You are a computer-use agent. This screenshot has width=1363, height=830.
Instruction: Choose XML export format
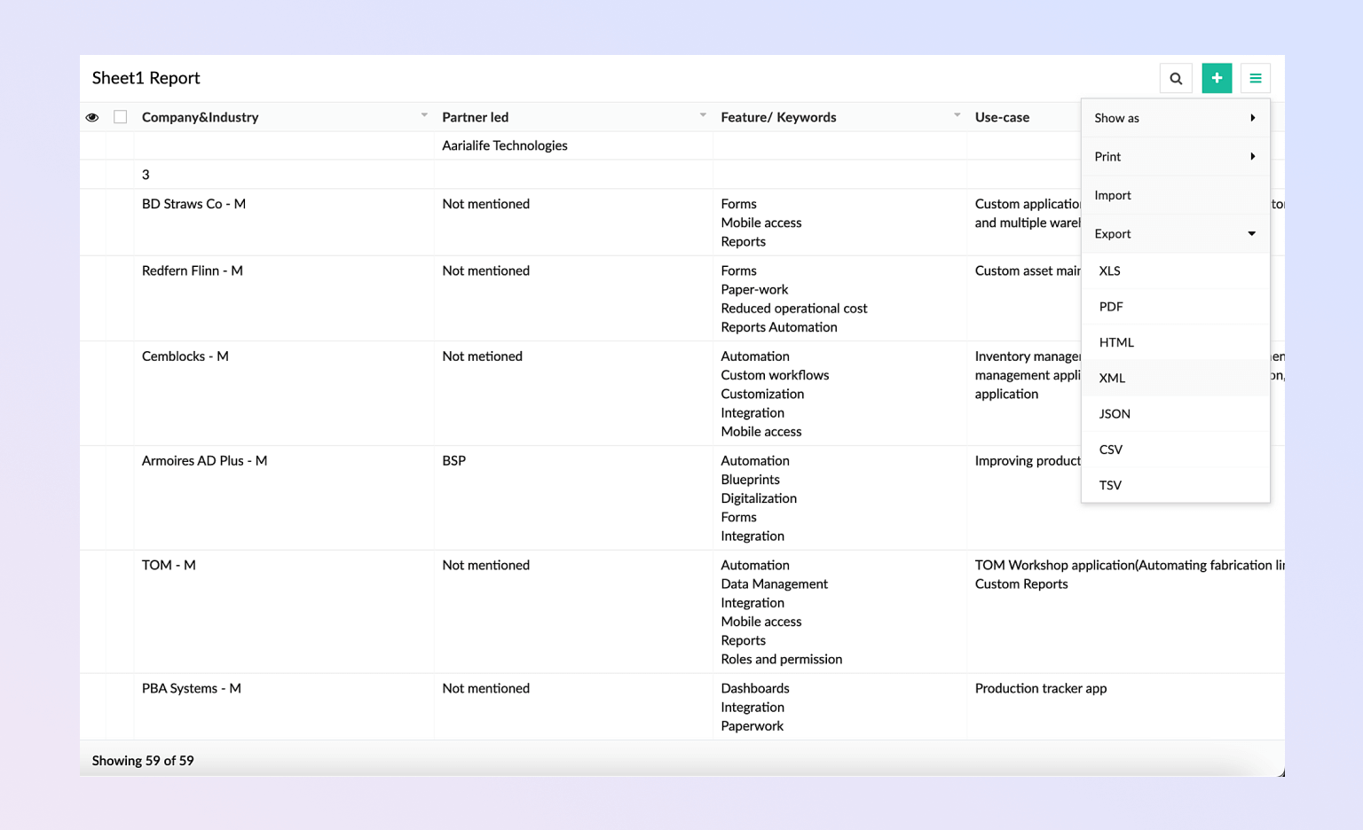pyautogui.click(x=1112, y=378)
